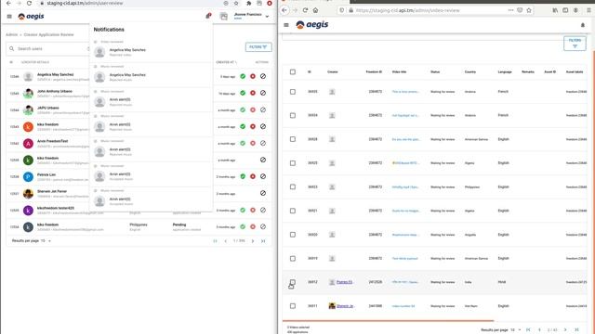Click Patrick Lim row in user list

coord(139,177)
